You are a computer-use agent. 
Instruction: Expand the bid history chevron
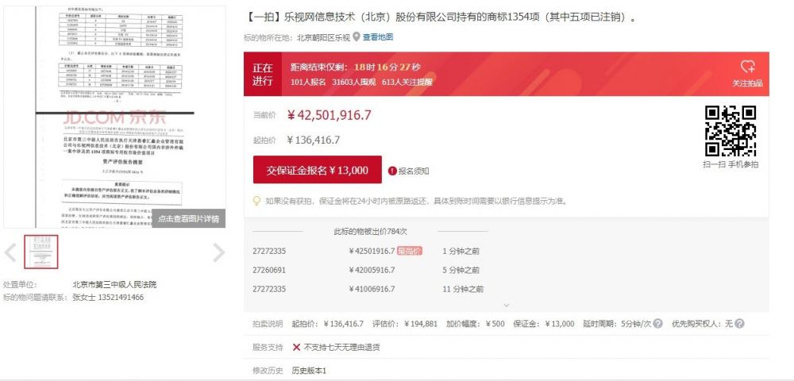(x=506, y=305)
